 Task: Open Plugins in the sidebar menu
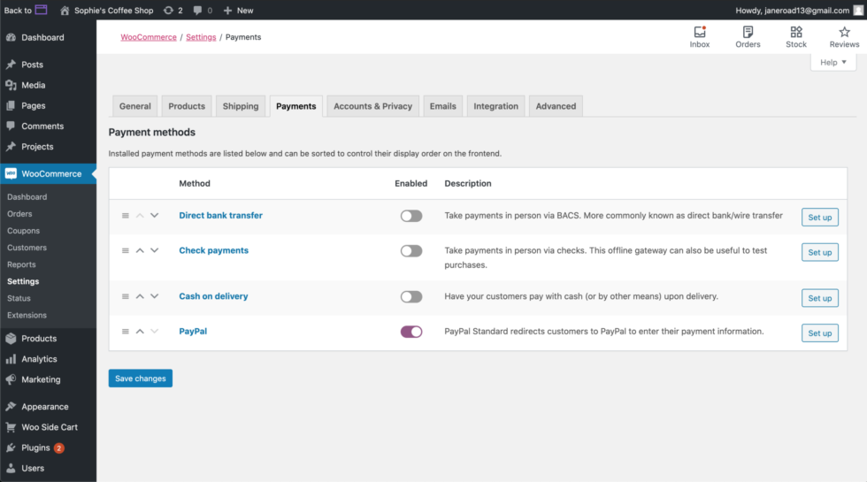pos(36,448)
